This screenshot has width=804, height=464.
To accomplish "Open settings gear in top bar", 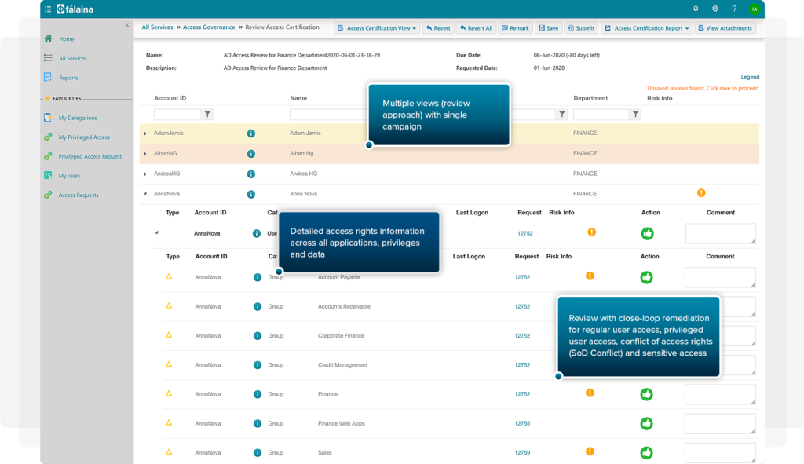I will pos(714,8).
